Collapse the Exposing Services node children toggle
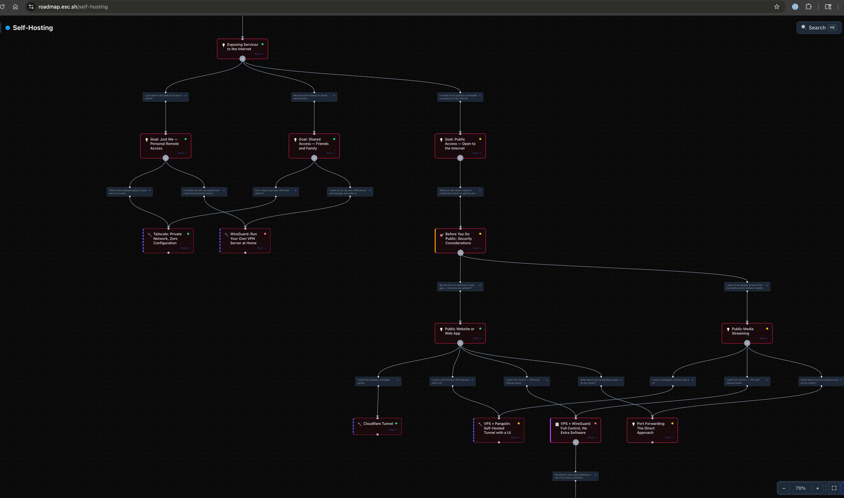The height and width of the screenshot is (498, 844). (242, 59)
